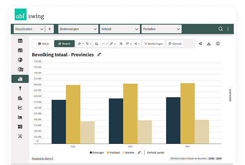
Task: Open the share icon beside download
Action: point(200,44)
